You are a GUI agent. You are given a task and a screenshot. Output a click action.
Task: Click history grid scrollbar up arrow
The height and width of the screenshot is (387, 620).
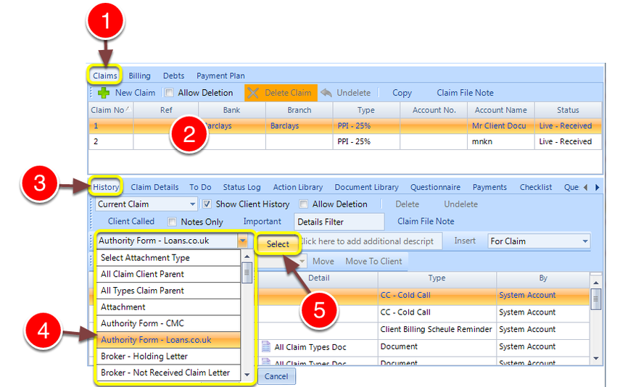(x=596, y=283)
